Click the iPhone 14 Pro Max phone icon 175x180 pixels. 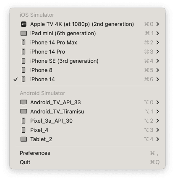pos(24,43)
